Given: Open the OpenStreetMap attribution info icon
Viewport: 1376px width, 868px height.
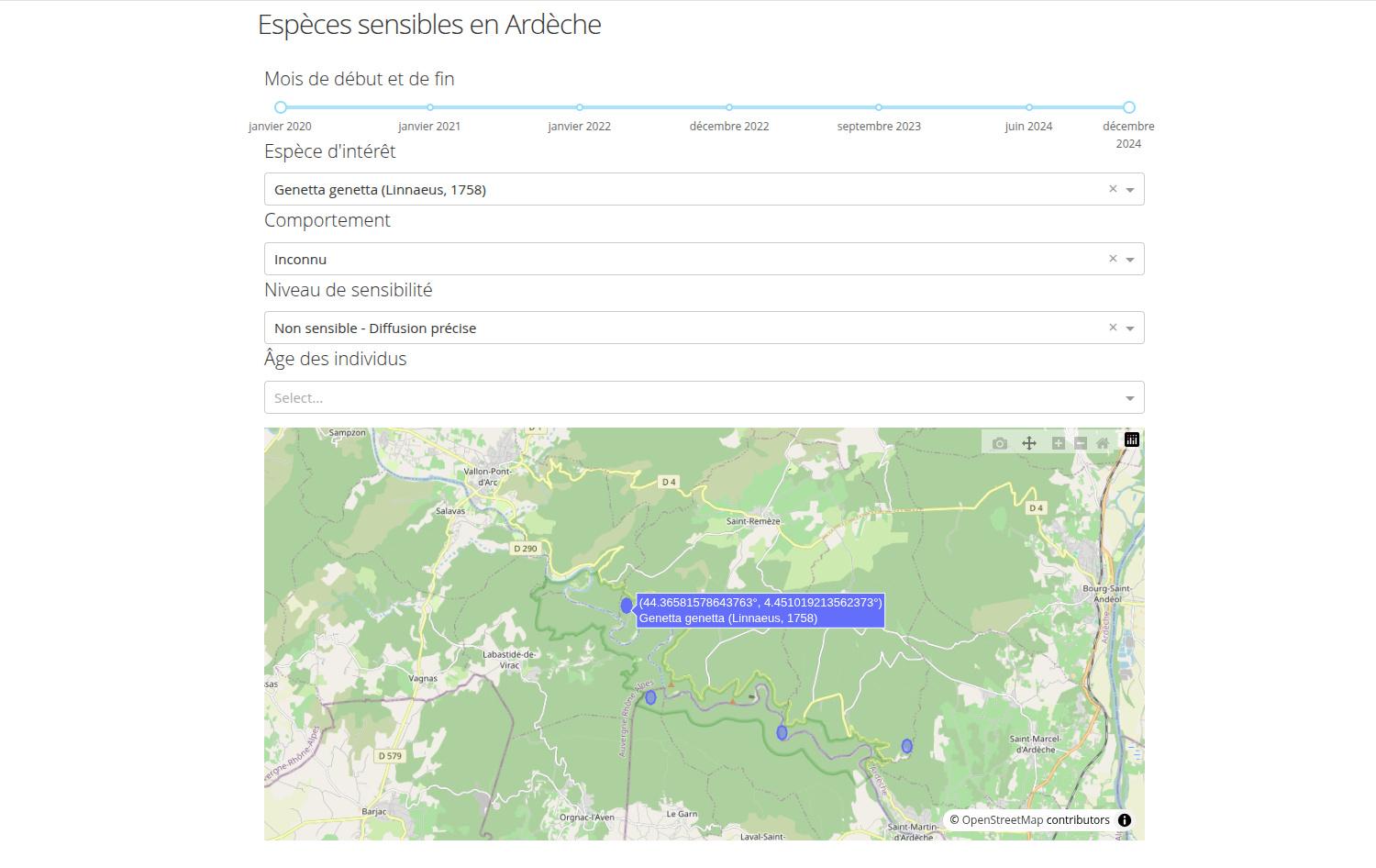Looking at the screenshot, I should click(x=1124, y=819).
